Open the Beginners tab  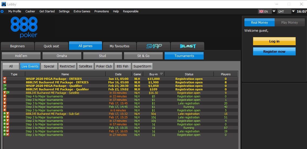click(18, 46)
